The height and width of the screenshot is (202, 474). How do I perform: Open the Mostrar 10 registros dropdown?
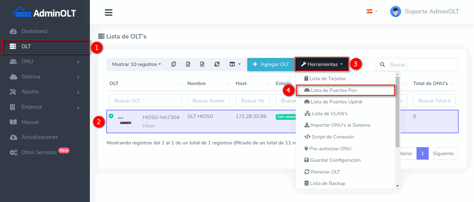(x=136, y=64)
